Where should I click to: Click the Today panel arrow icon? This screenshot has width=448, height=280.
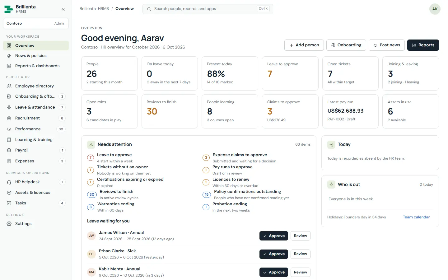[331, 145]
